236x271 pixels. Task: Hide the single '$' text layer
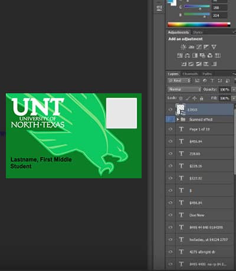(x=171, y=191)
